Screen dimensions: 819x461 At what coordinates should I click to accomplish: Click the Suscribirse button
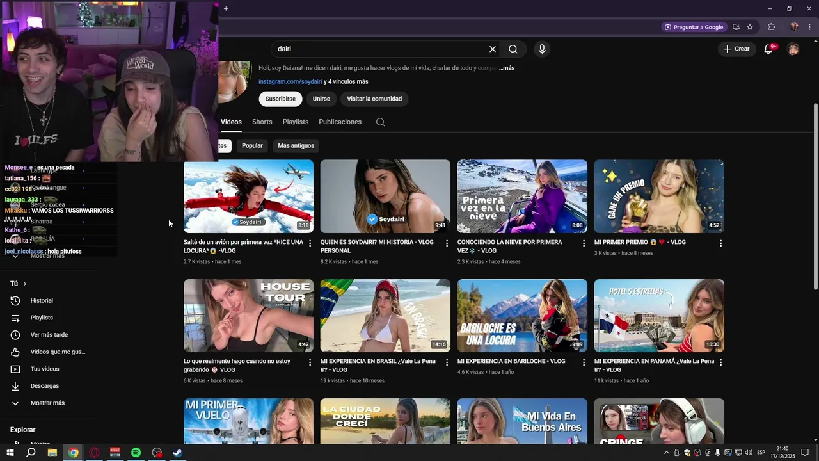(280, 99)
